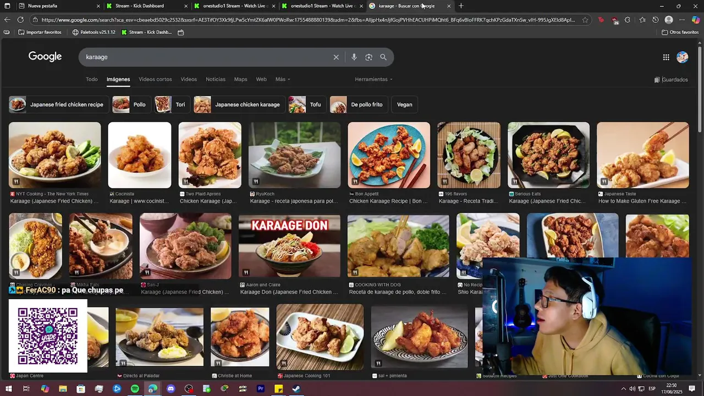The height and width of the screenshot is (396, 704).
Task: Open the KARAAGE DON image by Aaron and Claire
Action: 289,246
